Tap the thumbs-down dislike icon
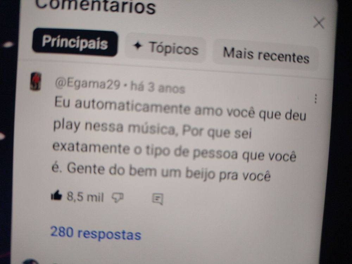 pyautogui.click(x=118, y=198)
